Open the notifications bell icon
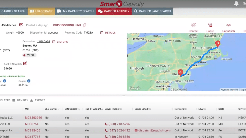Screen dimensions: 246x138 236,4
